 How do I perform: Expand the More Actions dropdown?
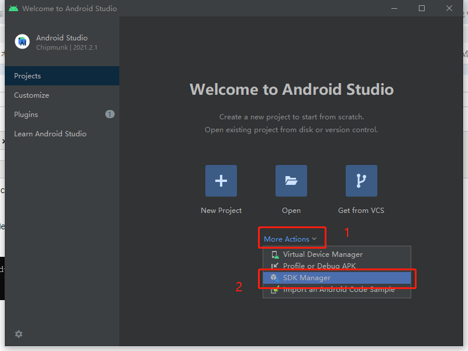point(290,239)
